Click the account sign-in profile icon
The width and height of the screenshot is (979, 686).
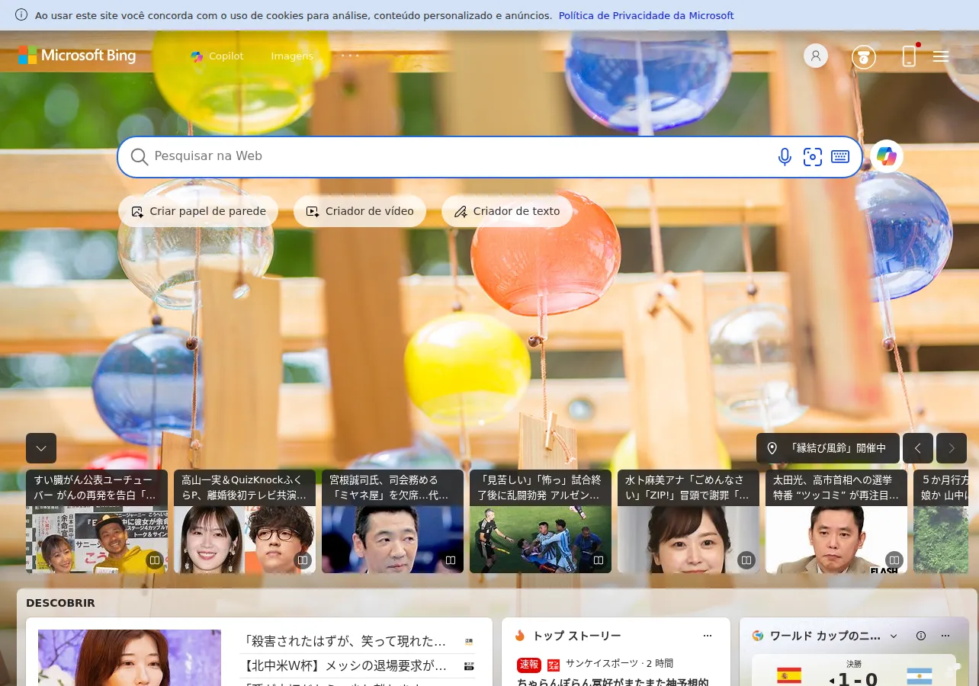point(816,56)
